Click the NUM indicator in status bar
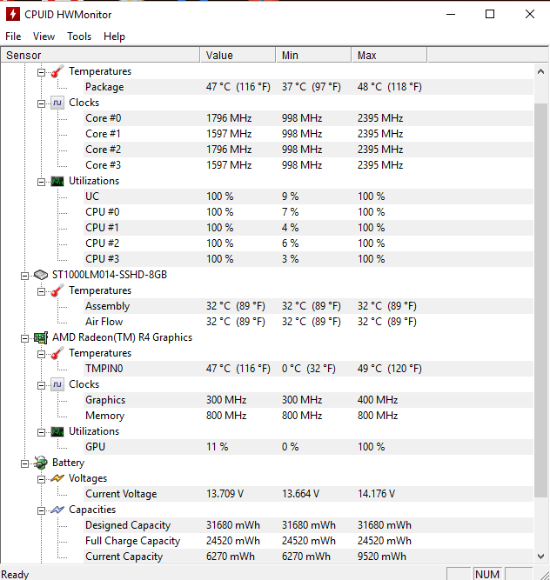 [487, 574]
